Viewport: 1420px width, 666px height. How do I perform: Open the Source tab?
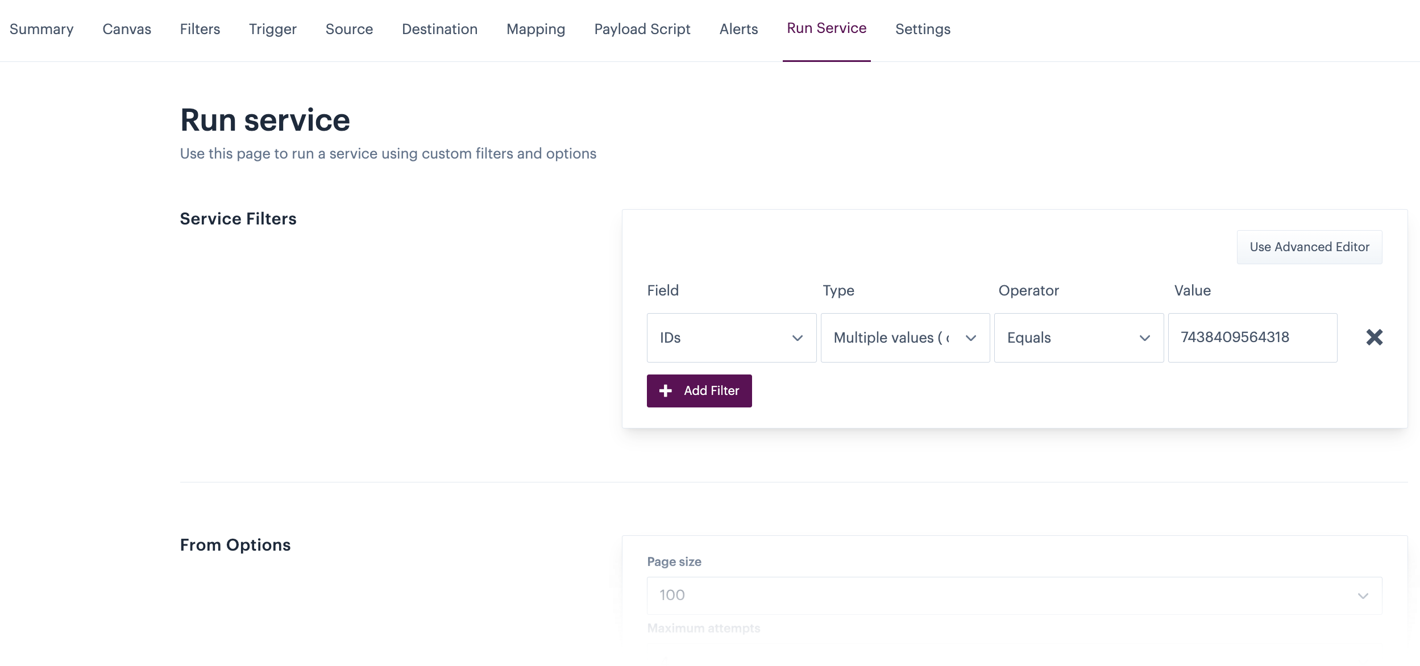point(349,30)
